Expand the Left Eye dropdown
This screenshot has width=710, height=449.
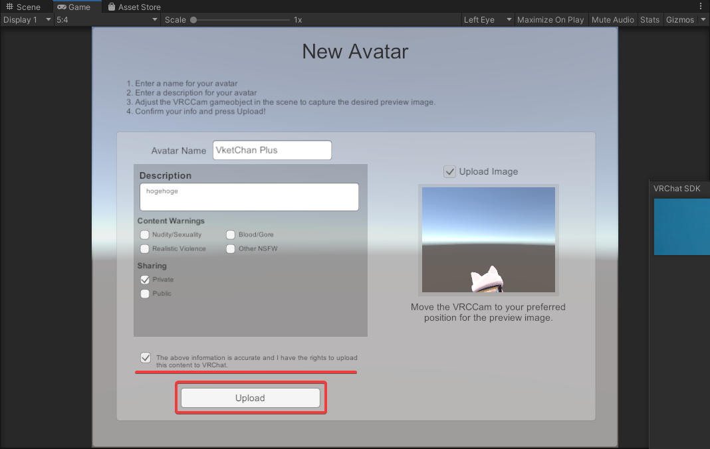(x=487, y=20)
